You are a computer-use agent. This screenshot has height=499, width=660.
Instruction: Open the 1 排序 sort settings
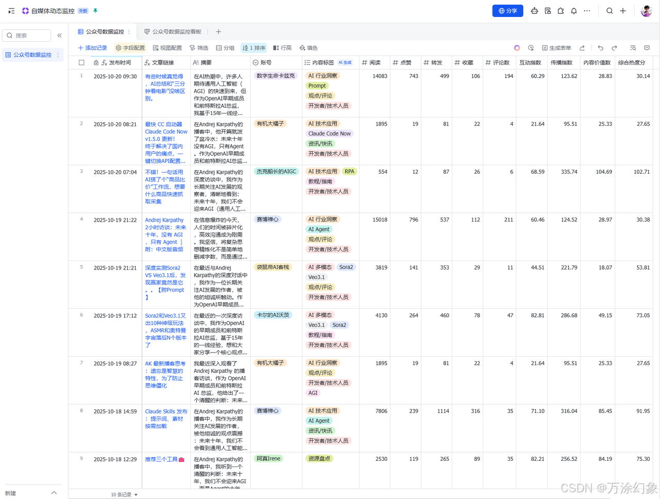point(254,48)
